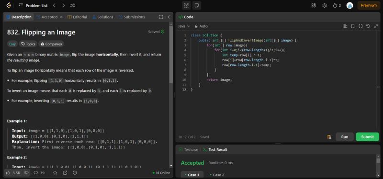383x179 pixels.
Task: View the streak flame counter
Action: tap(337, 5)
